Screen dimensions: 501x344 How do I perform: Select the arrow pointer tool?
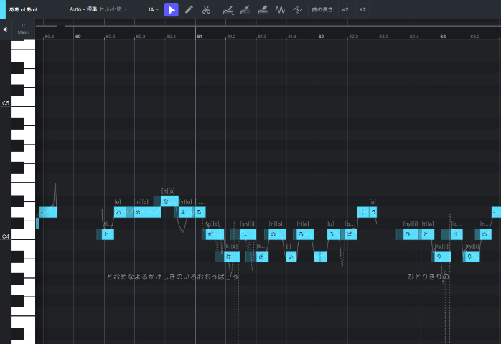tap(172, 10)
